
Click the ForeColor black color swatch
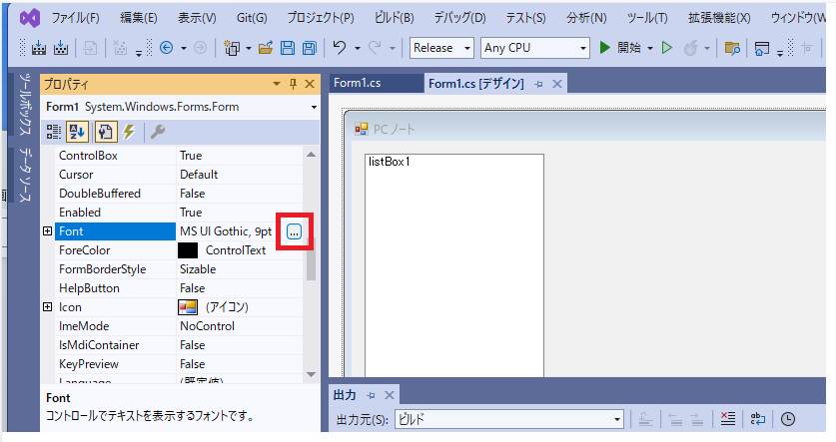(x=188, y=250)
